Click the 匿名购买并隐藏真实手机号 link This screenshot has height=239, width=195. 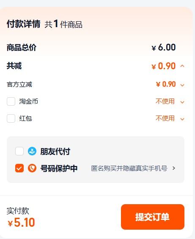[x=129, y=168]
